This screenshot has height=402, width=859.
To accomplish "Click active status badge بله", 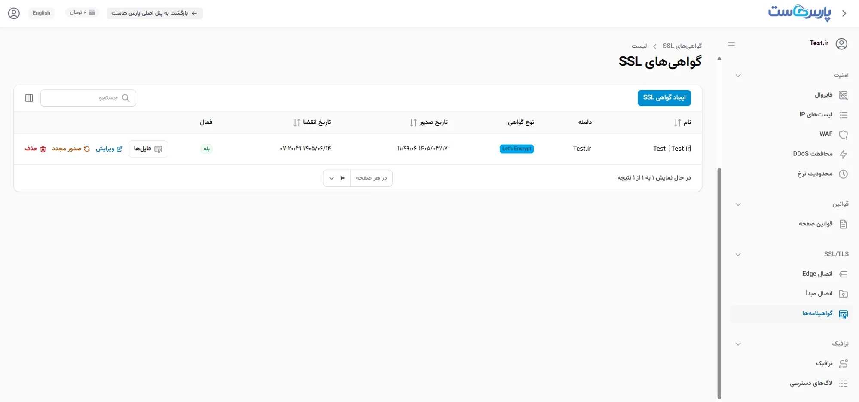I will (x=206, y=149).
